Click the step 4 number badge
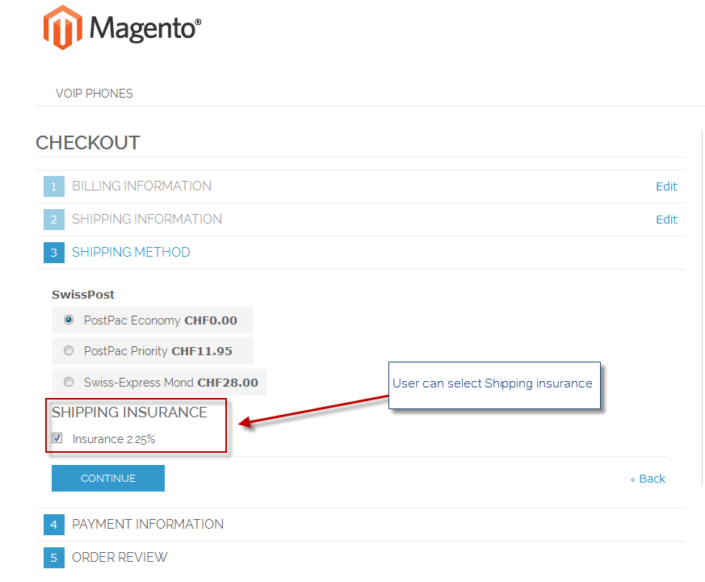The width and height of the screenshot is (705, 582). pyautogui.click(x=54, y=525)
